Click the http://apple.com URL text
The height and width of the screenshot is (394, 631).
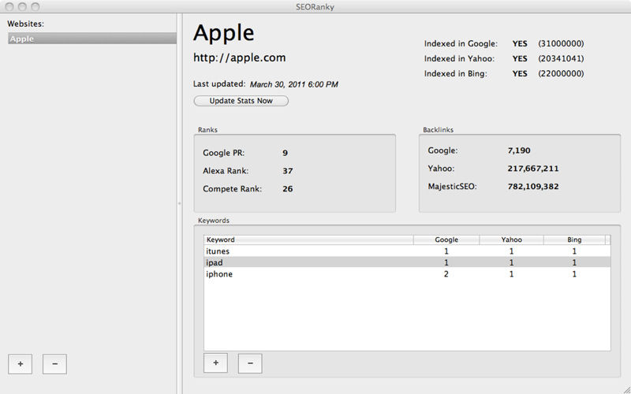click(240, 58)
